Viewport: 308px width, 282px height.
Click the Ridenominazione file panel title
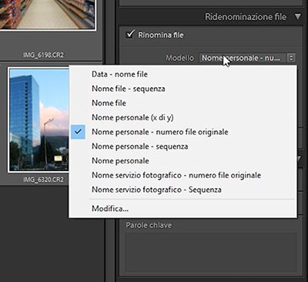246,17
